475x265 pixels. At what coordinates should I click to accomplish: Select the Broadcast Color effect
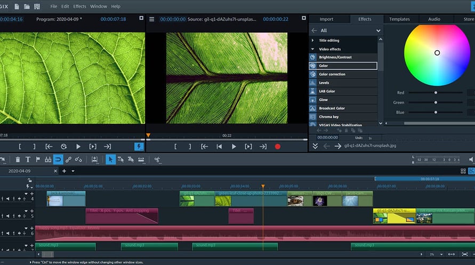pos(343,108)
